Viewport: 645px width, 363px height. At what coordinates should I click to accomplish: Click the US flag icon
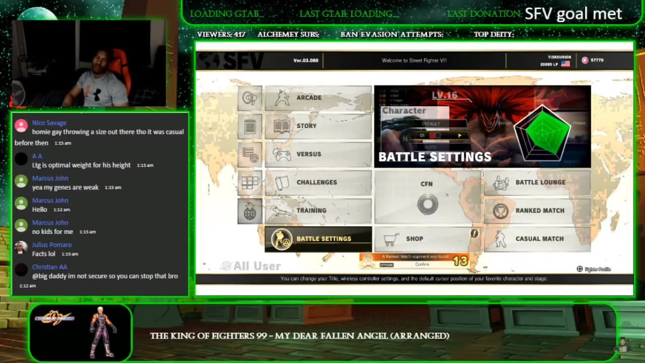[x=565, y=64]
